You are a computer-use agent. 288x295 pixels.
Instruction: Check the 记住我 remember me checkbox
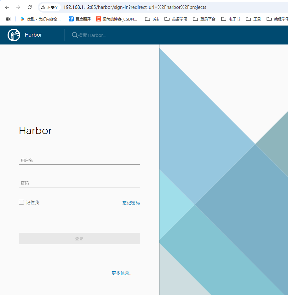pos(21,202)
